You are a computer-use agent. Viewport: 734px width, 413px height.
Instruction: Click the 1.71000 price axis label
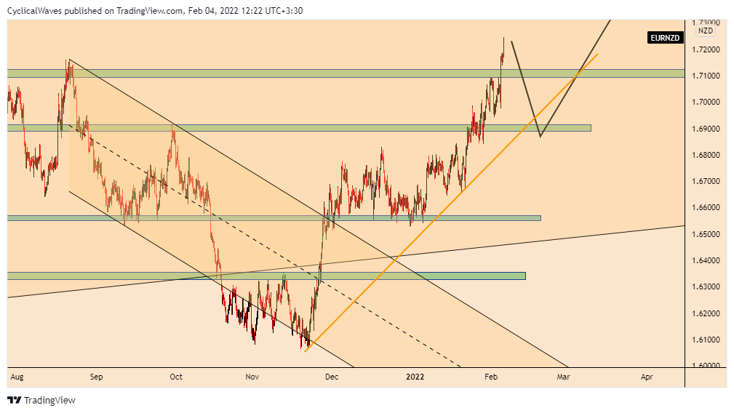pyautogui.click(x=706, y=76)
